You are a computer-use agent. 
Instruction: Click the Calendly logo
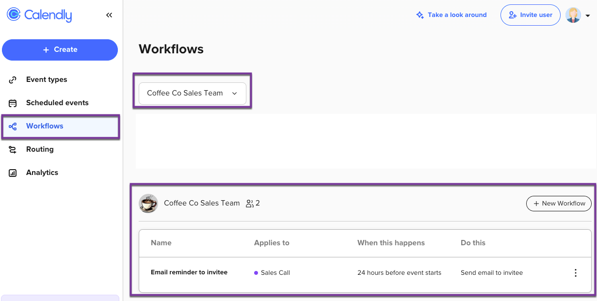coord(39,15)
